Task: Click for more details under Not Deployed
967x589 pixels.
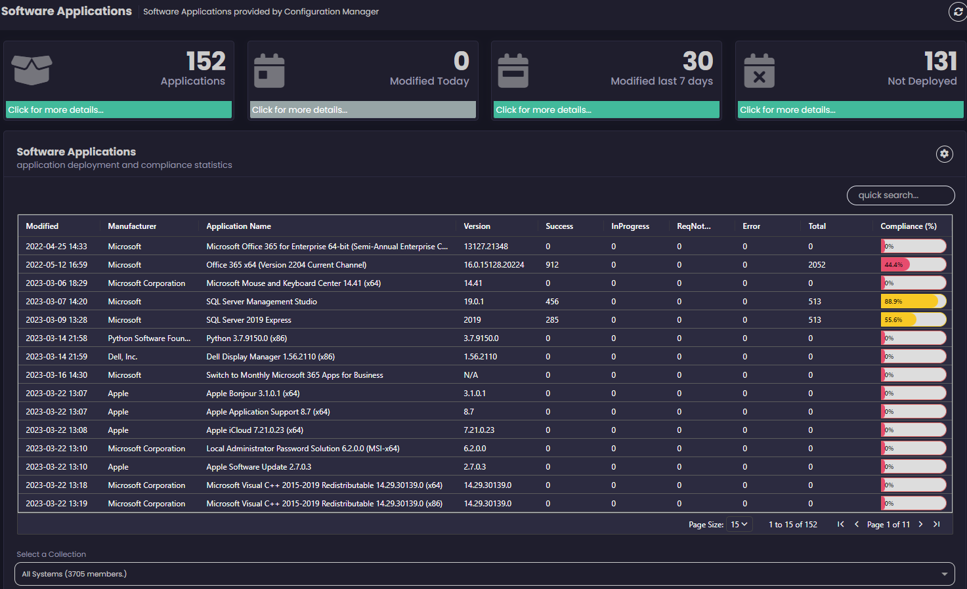Action: (850, 110)
